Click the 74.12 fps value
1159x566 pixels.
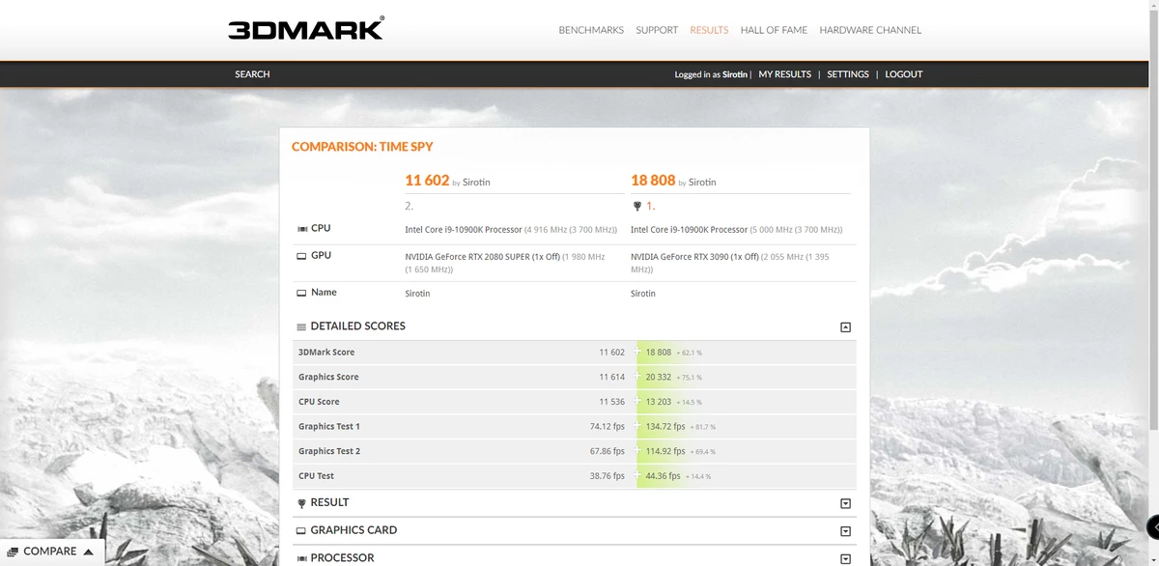pos(608,426)
